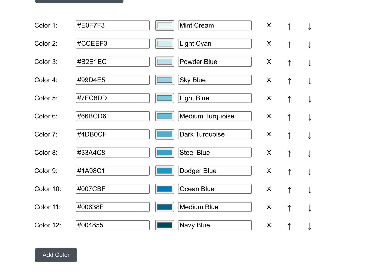Move Color 3 down with arrow

(310, 63)
